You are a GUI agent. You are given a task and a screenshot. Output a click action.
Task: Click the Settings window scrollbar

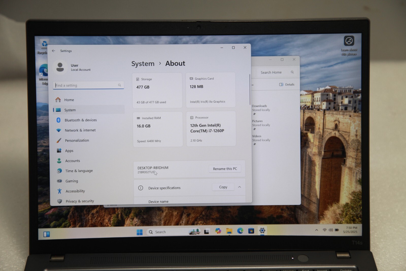point(250,89)
